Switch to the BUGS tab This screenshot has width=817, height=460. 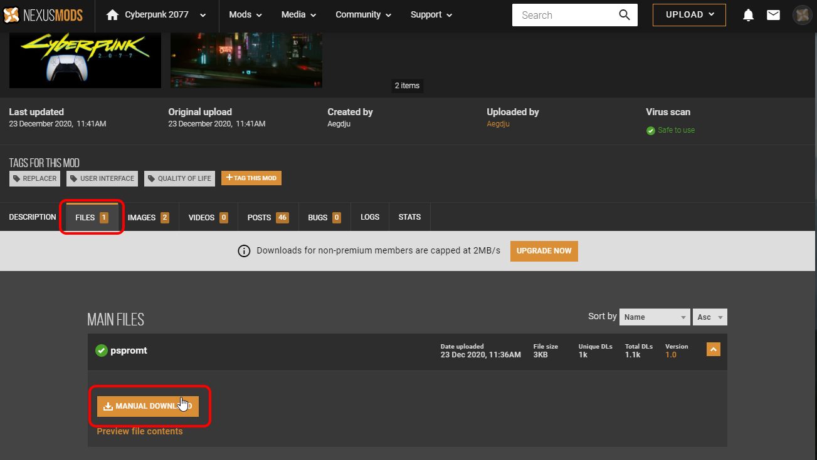point(324,218)
